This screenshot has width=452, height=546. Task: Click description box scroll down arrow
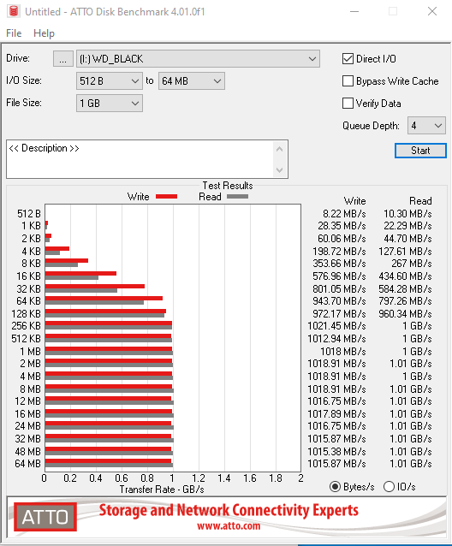(279, 170)
